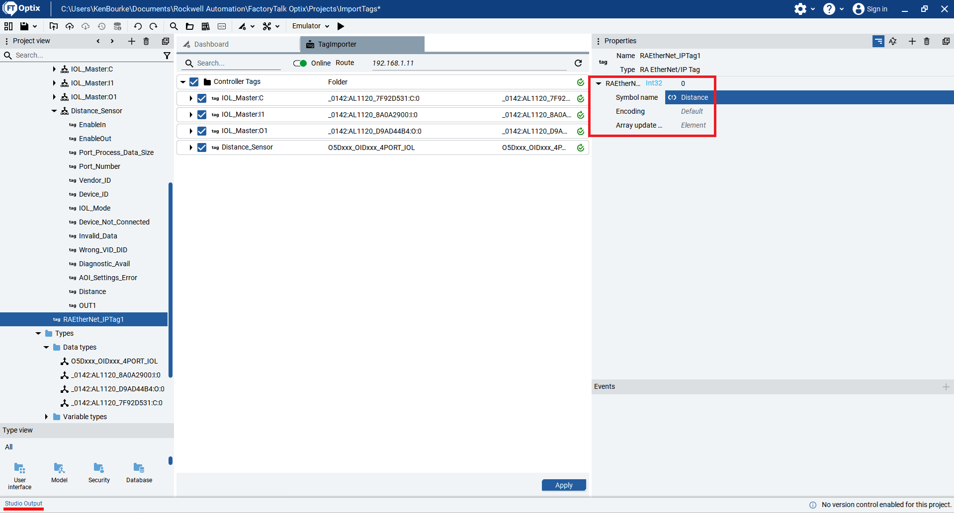Uncheck the IOL_Master:O1 checkbox
This screenshot has height=513, width=954.
pyautogui.click(x=202, y=131)
